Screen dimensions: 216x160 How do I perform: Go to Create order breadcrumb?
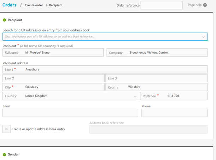tap(35, 5)
